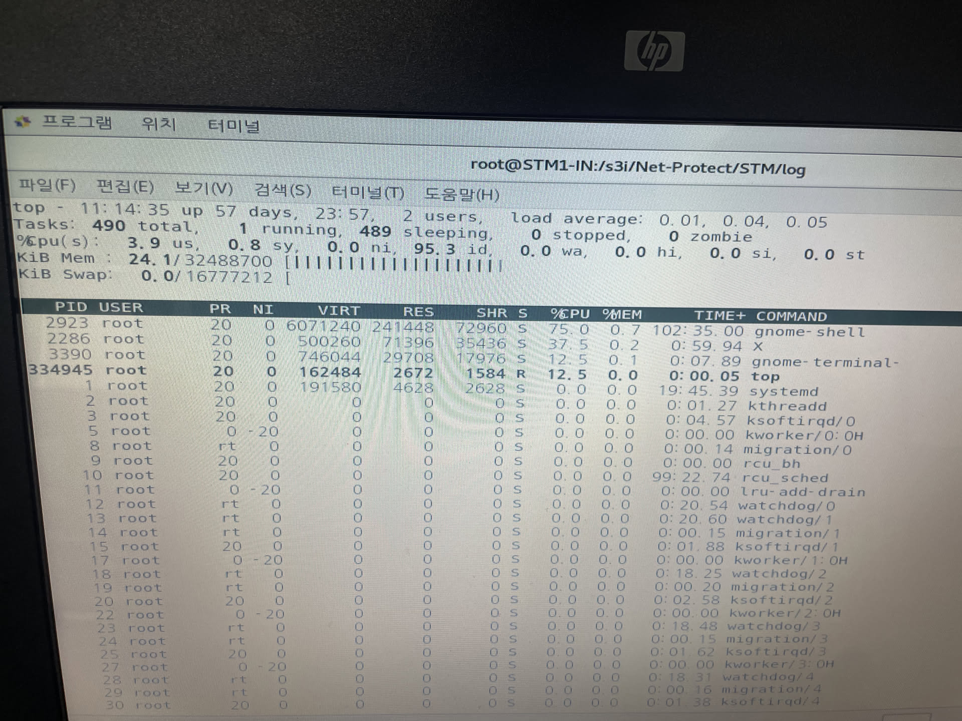Open the 편집(E) edit menu
962x721 pixels.
(125, 187)
